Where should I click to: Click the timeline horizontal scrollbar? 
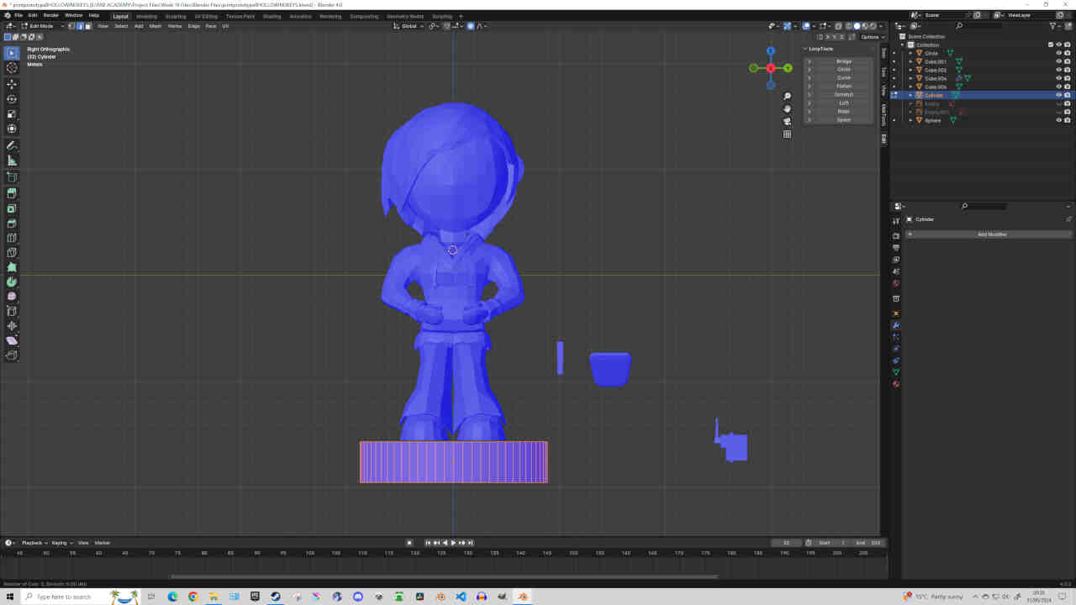coord(444,576)
